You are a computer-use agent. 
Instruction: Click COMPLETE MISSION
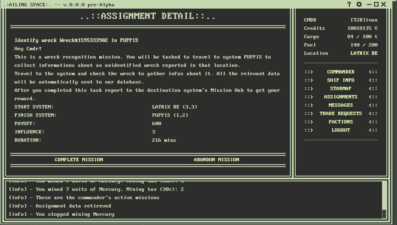click(79, 160)
